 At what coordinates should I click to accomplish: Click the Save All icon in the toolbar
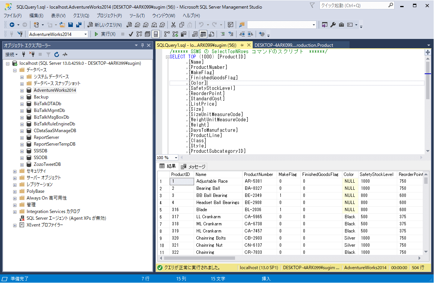(x=79, y=25)
